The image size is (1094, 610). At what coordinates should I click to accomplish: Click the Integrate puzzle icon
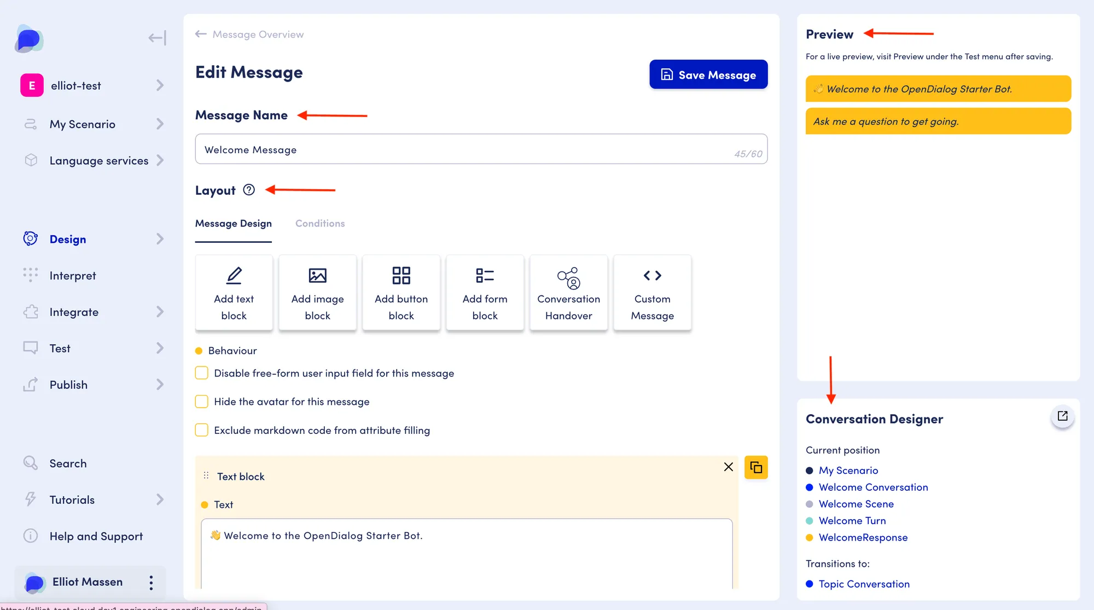31,312
